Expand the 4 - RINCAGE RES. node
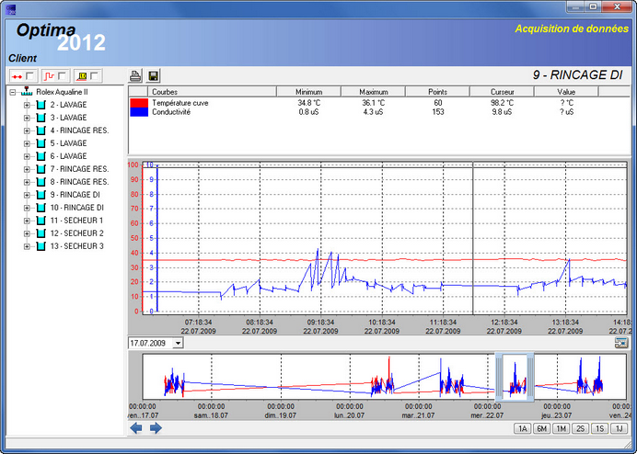The height and width of the screenshot is (454, 637). [x=27, y=131]
